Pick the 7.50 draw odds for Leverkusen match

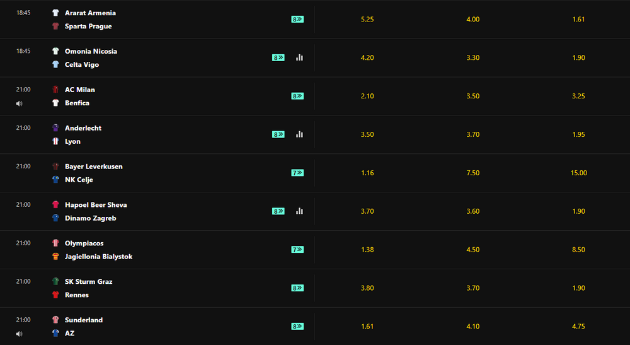coord(473,173)
